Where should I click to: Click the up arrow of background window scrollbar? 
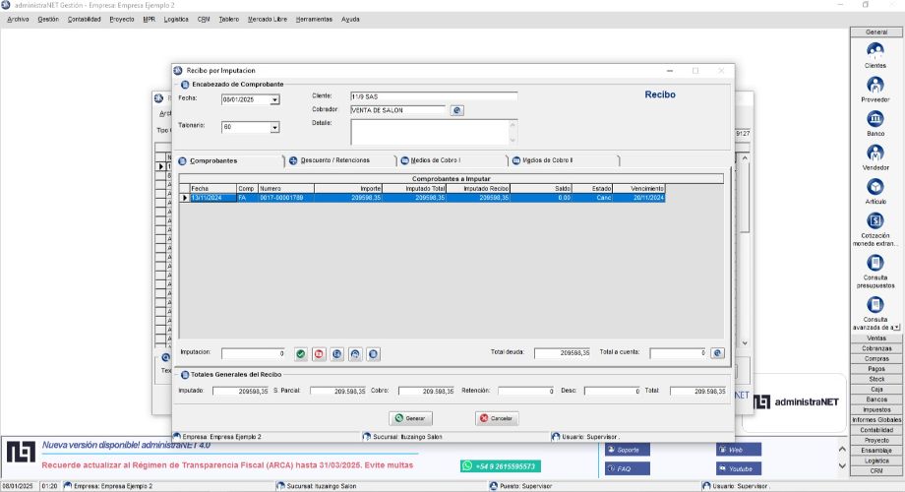click(745, 158)
